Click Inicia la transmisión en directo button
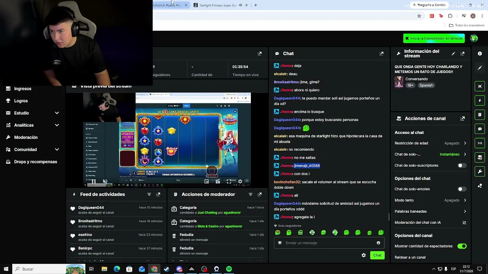This screenshot has width=488, height=274. click(x=434, y=38)
